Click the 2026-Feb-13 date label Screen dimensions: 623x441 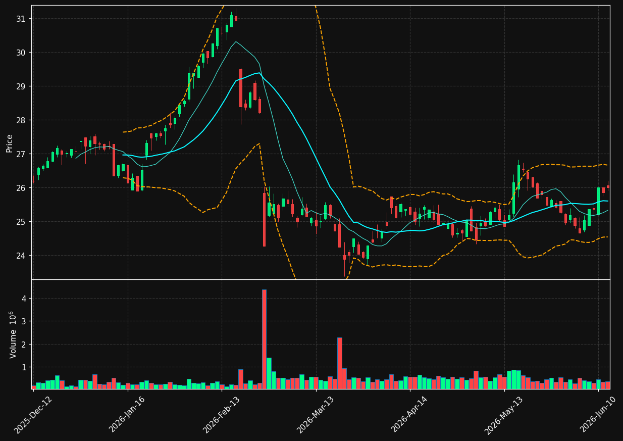(x=222, y=414)
